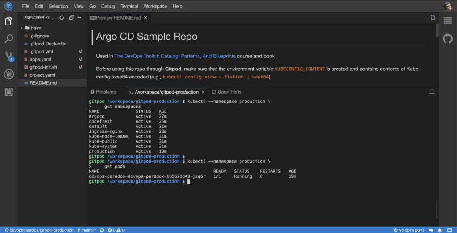Follow The DevOps Toolkit course link
Screen dimensions: 457x233
pyautogui.click(x=175, y=56)
